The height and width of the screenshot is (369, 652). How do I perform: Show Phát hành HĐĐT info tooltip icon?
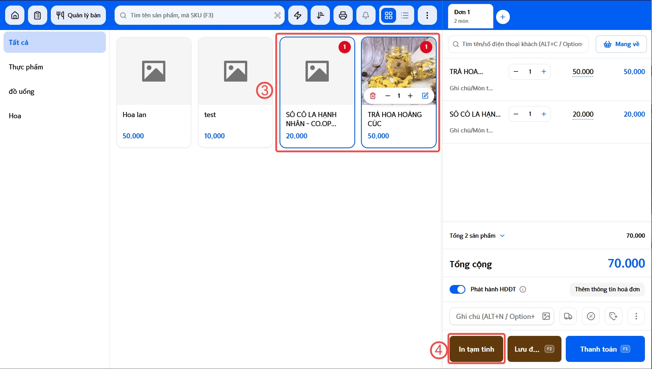[x=523, y=289]
